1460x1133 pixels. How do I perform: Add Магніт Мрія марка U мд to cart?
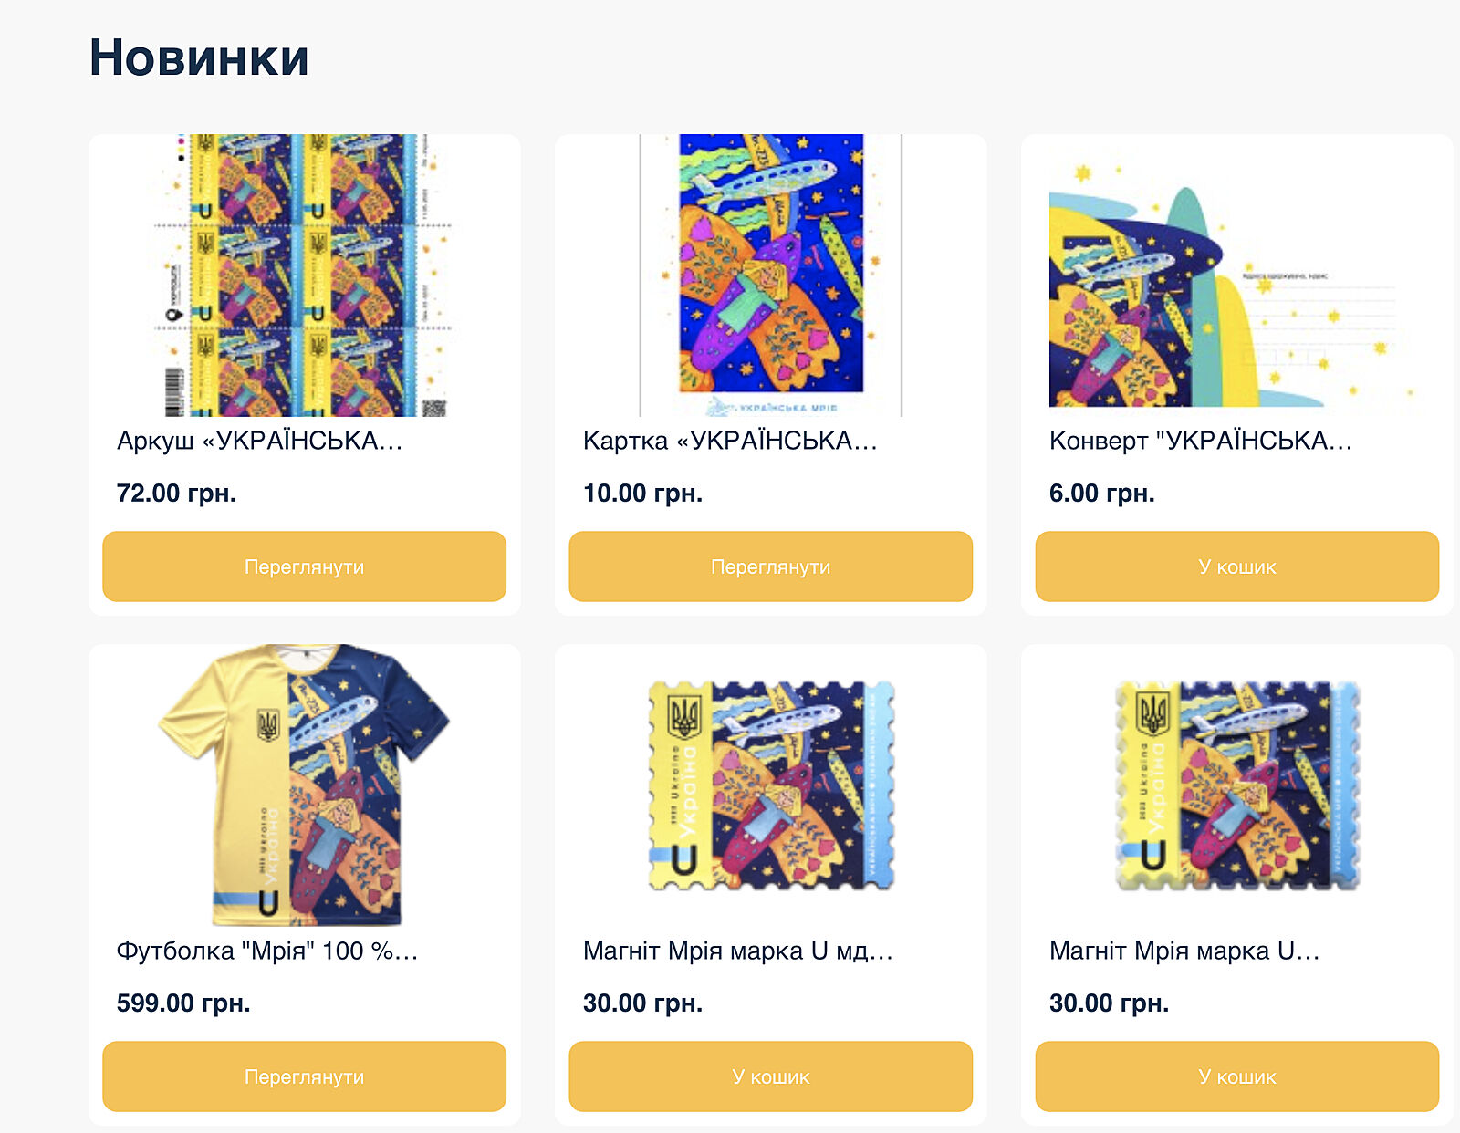tap(770, 1076)
